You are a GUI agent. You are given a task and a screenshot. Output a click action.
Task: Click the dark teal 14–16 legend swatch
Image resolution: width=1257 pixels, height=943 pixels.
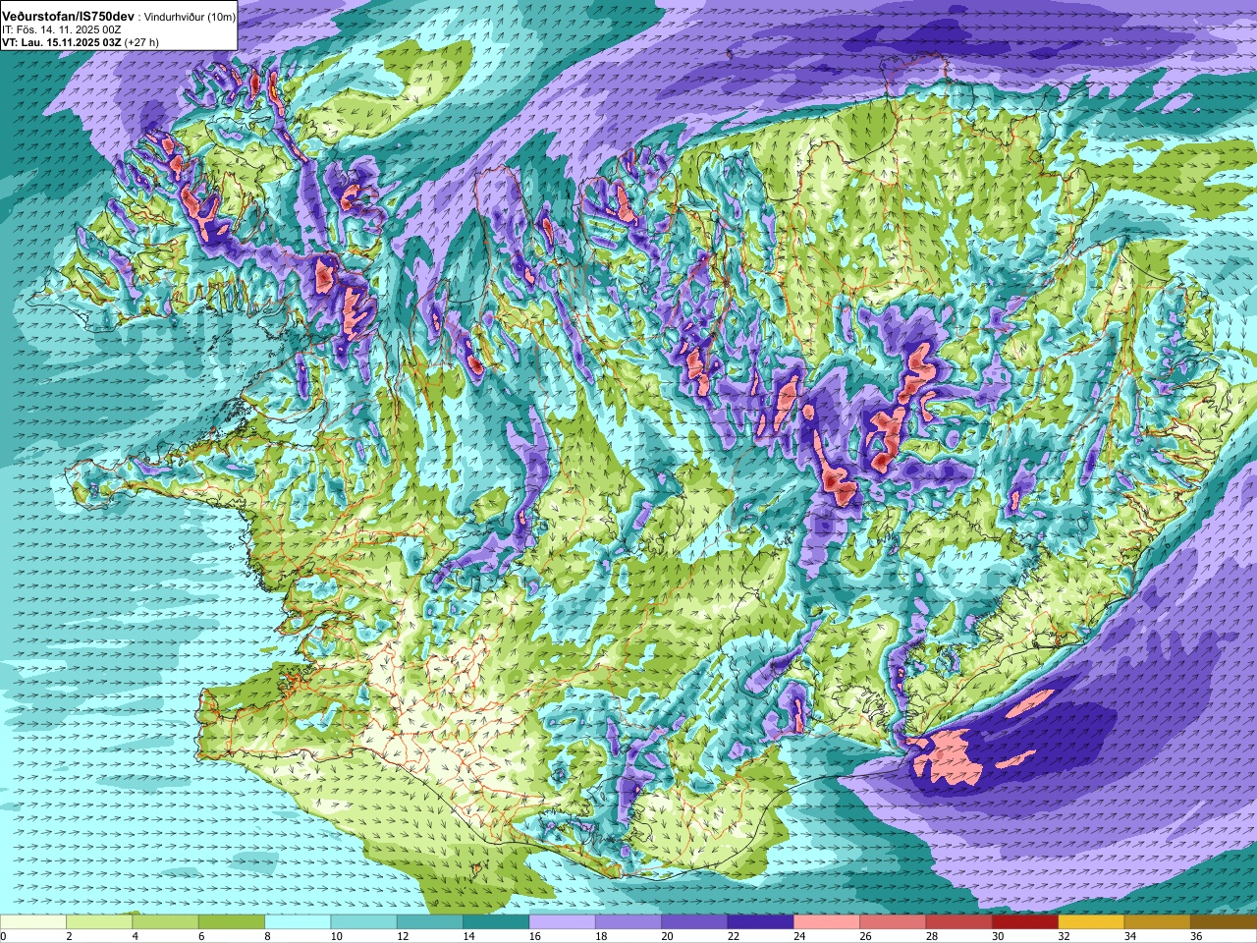496,922
